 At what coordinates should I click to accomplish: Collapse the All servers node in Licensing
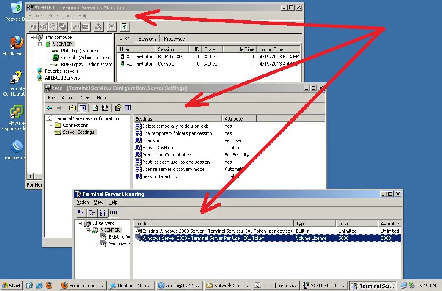pos(80,223)
